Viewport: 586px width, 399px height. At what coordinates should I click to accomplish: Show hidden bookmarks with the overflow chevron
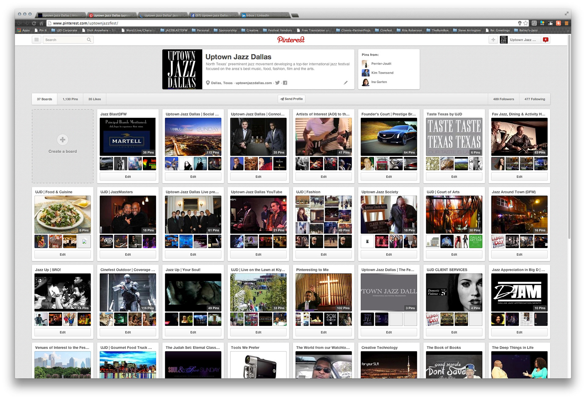(568, 30)
